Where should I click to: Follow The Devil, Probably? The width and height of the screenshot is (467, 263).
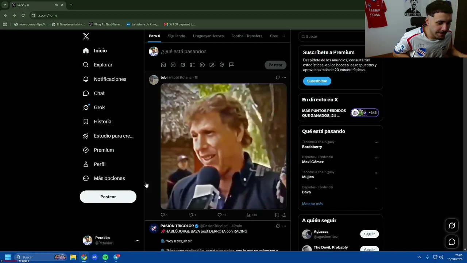click(369, 249)
